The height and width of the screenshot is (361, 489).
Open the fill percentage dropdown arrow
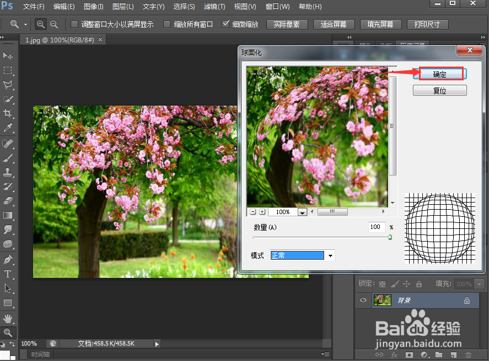[479, 284]
